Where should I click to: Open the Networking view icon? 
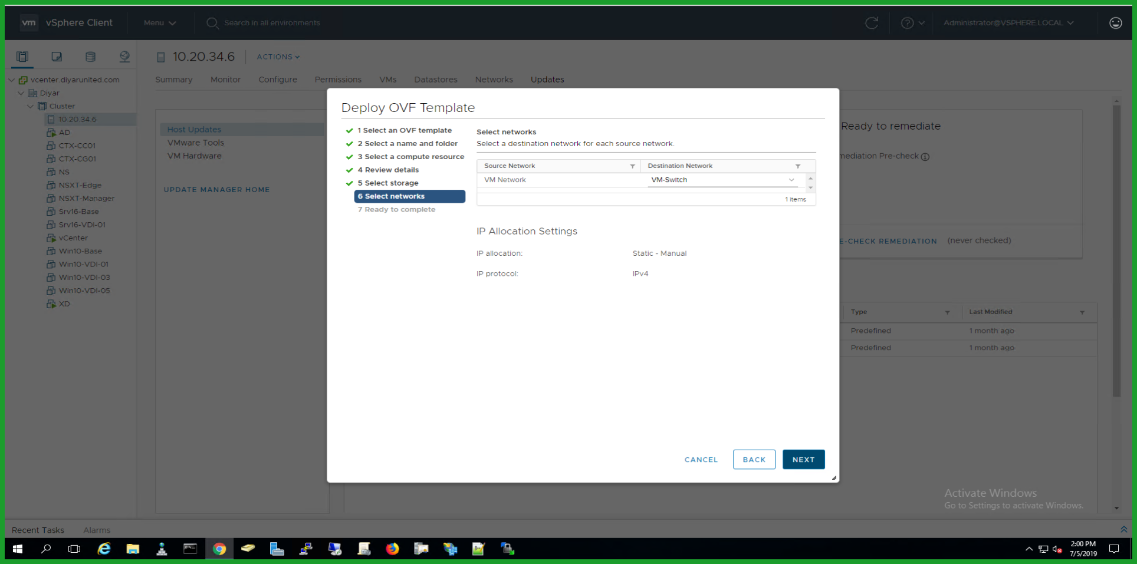point(124,57)
